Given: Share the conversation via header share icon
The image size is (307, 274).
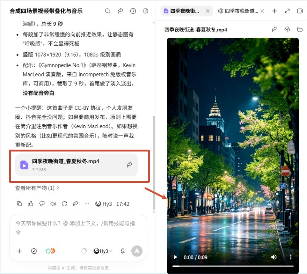Looking at the screenshot, I should point(121,11).
